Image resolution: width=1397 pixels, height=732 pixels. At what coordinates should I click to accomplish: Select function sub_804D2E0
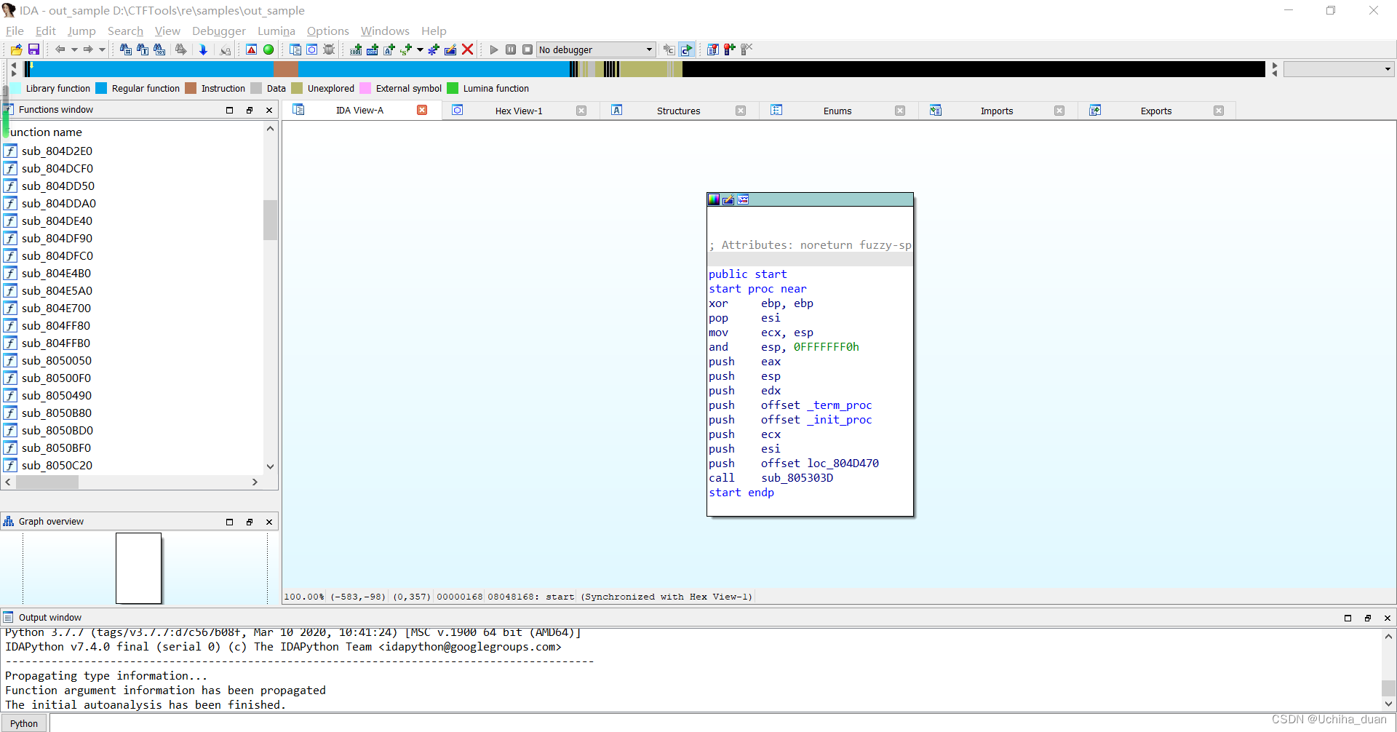[x=57, y=151]
